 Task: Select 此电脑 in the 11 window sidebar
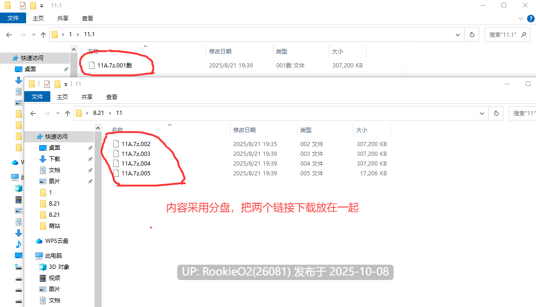point(54,256)
